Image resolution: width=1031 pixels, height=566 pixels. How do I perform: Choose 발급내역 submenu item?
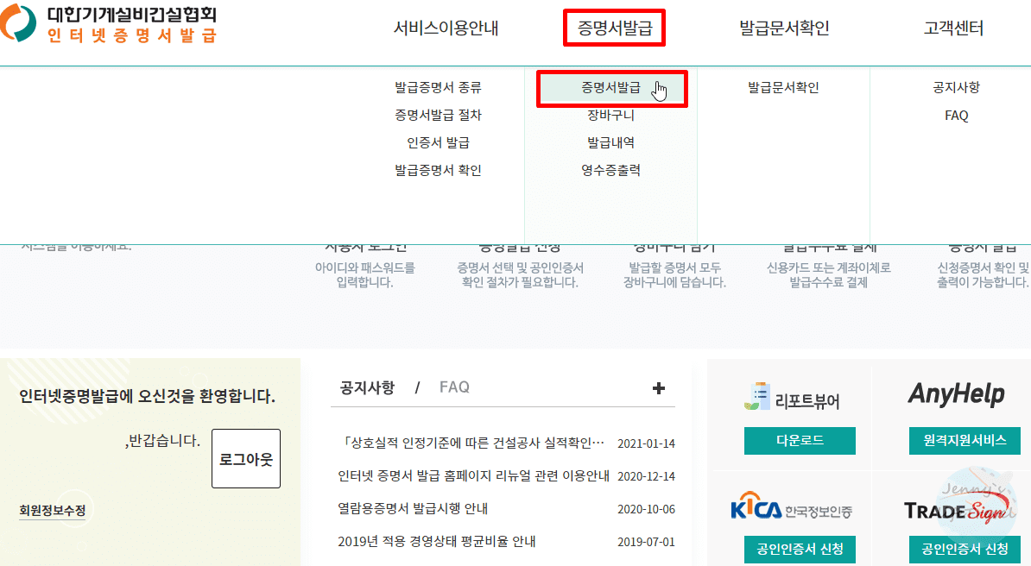click(610, 142)
